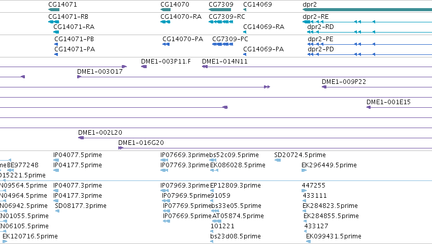This screenshot has width=432, height=244.
Task: Select the CG14070-PA protein label
Action: tap(183, 39)
